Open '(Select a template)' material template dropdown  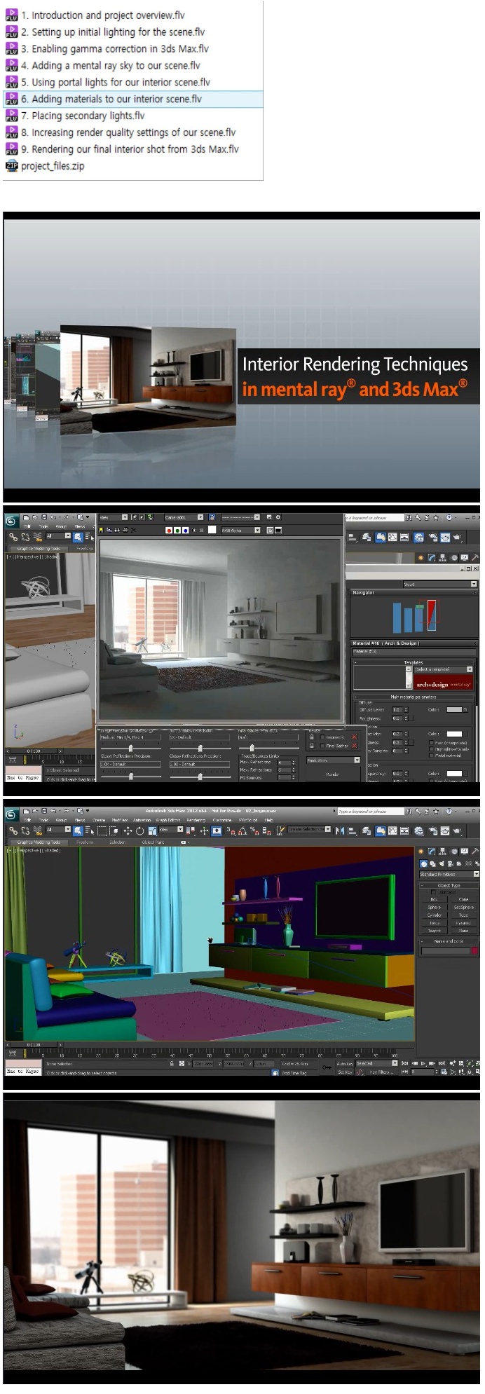click(x=443, y=669)
